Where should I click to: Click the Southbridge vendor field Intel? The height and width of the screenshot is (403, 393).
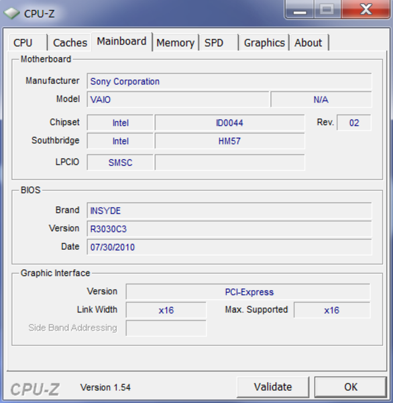pyautogui.click(x=120, y=141)
